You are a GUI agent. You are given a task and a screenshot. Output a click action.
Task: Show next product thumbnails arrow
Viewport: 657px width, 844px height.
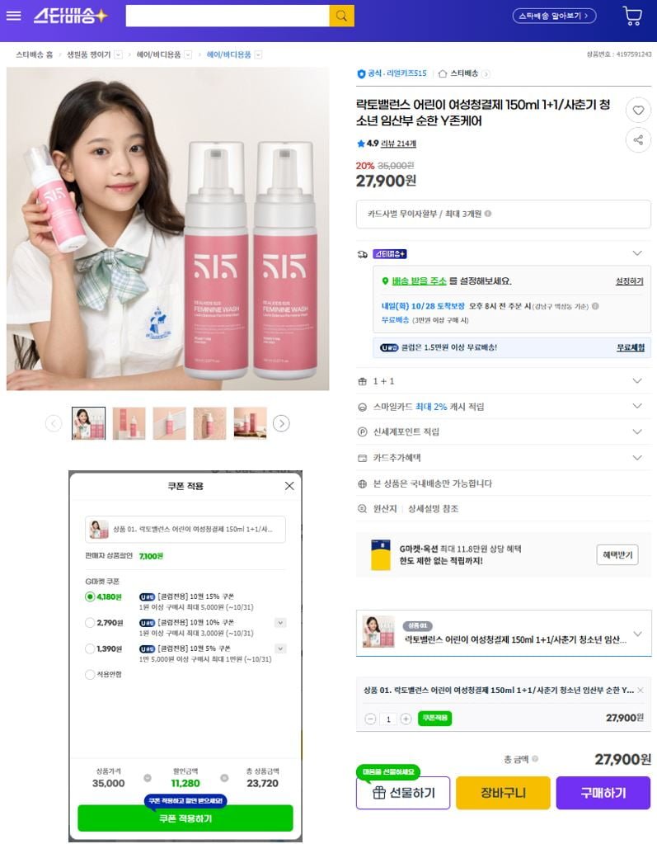point(281,423)
